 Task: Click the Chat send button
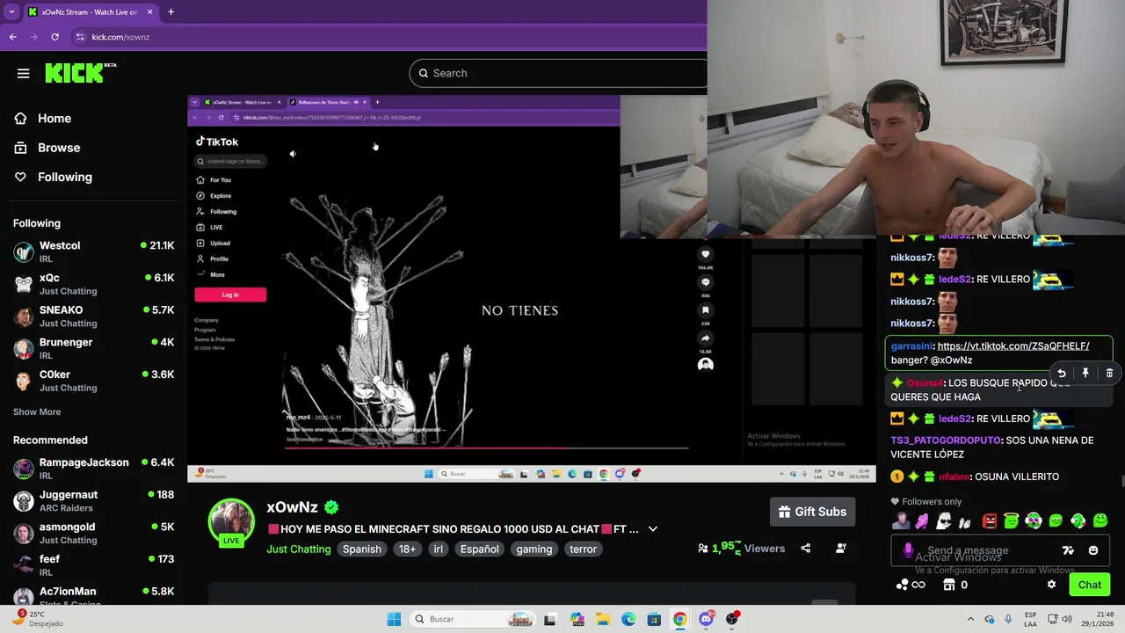point(1089,585)
